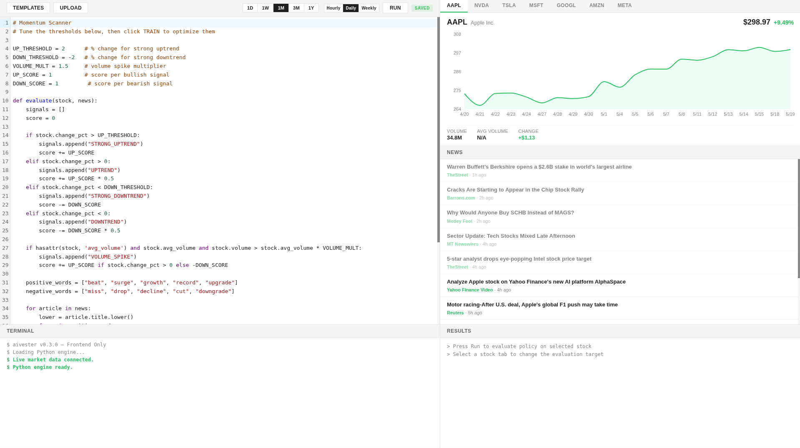Click the '# Momentum Scanner' comment line

225,23
